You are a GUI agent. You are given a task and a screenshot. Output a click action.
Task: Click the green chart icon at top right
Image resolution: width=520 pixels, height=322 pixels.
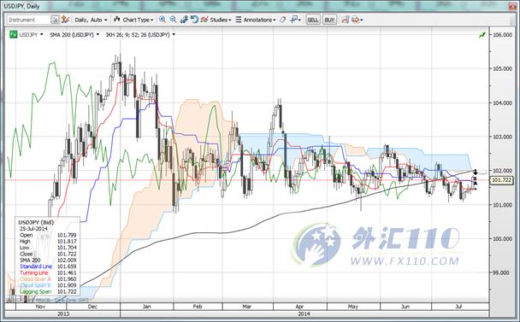coord(482,35)
